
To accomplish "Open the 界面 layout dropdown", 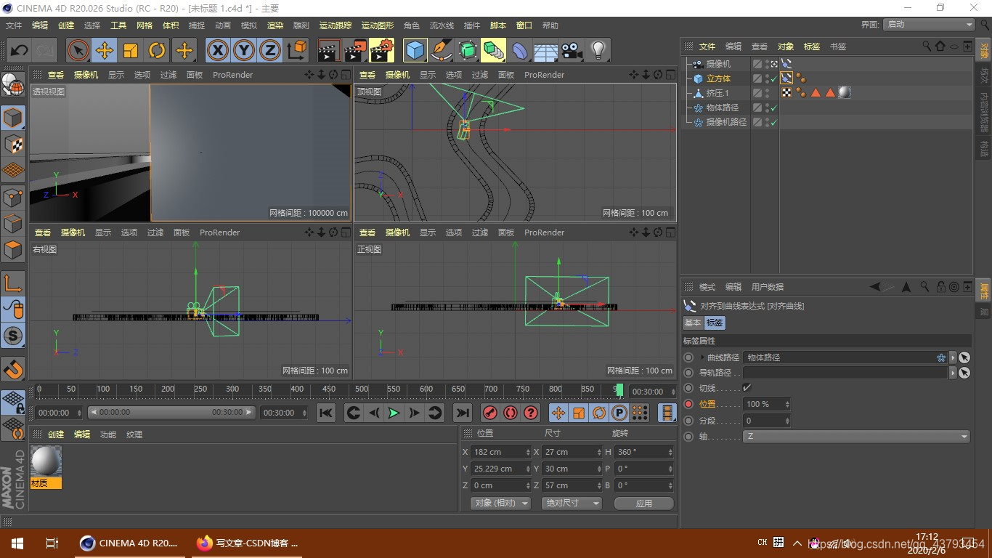I will (x=929, y=24).
